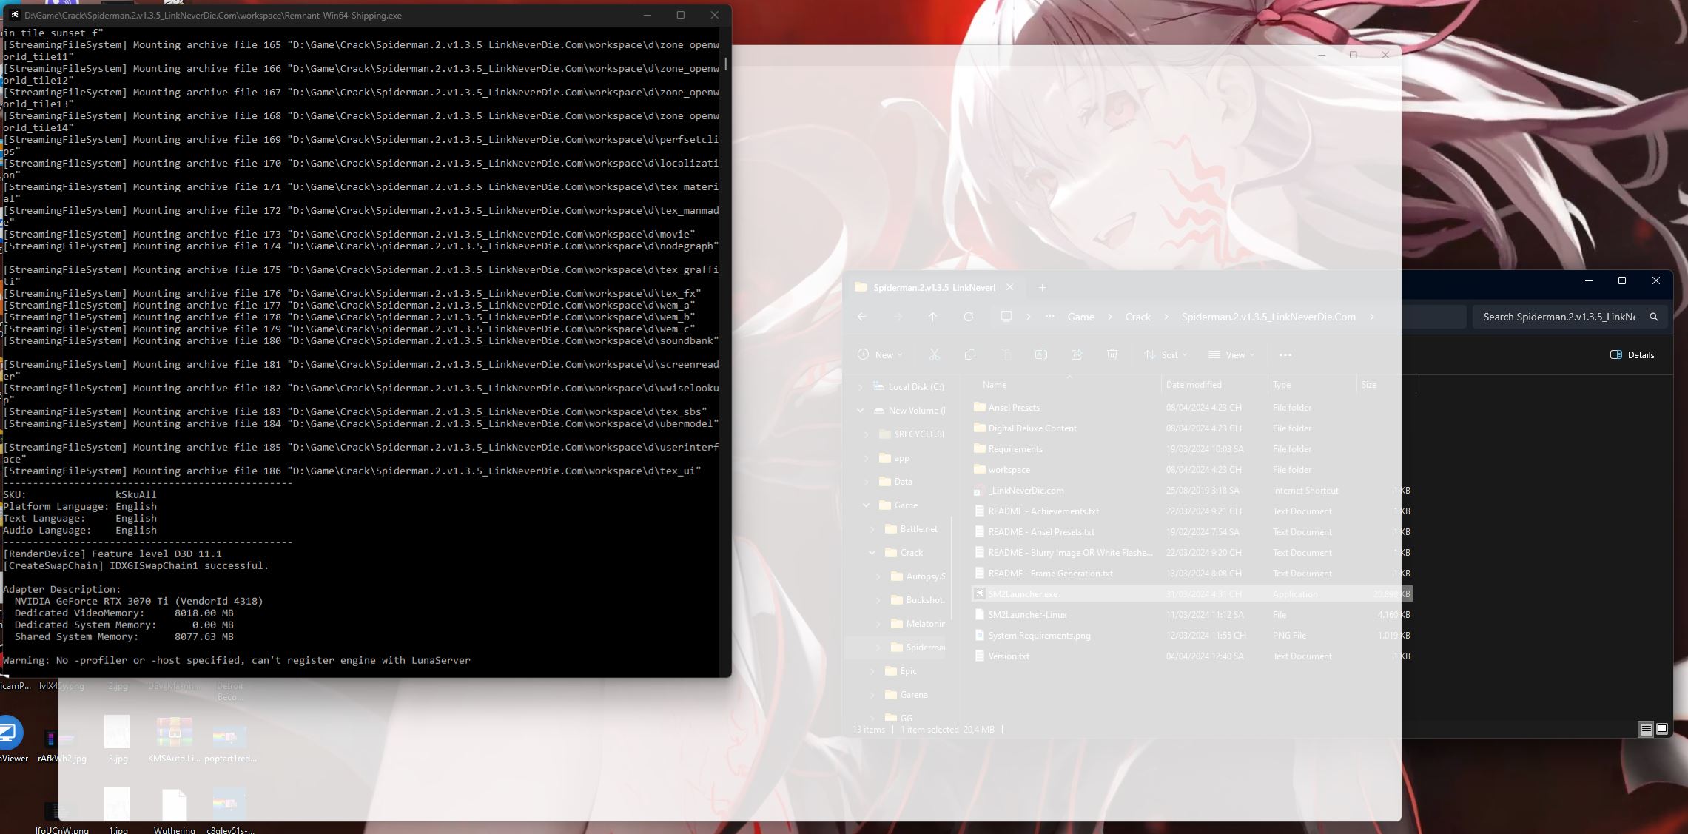Click the Rename icon in toolbar
Viewport: 1688px width, 834px height.
[1040, 355]
